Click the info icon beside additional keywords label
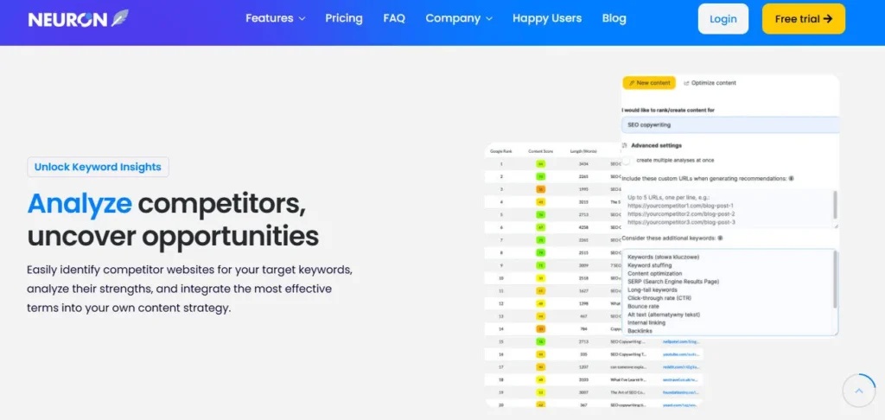 coord(720,238)
